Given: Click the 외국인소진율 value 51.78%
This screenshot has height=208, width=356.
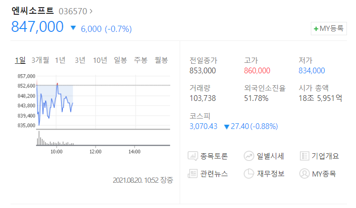Looking at the screenshot, I should pos(256,99).
